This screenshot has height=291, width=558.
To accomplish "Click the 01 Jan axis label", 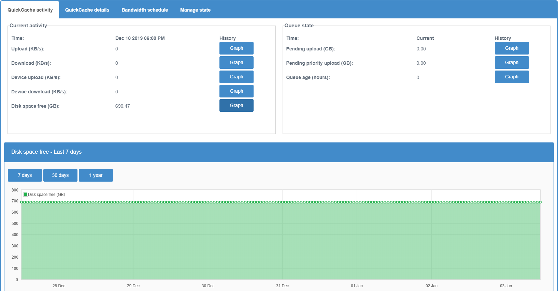I will pyautogui.click(x=357, y=286).
